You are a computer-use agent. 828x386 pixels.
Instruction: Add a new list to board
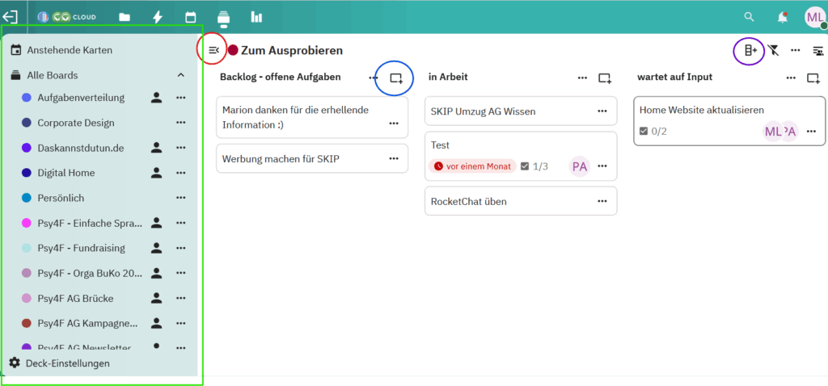pos(750,50)
